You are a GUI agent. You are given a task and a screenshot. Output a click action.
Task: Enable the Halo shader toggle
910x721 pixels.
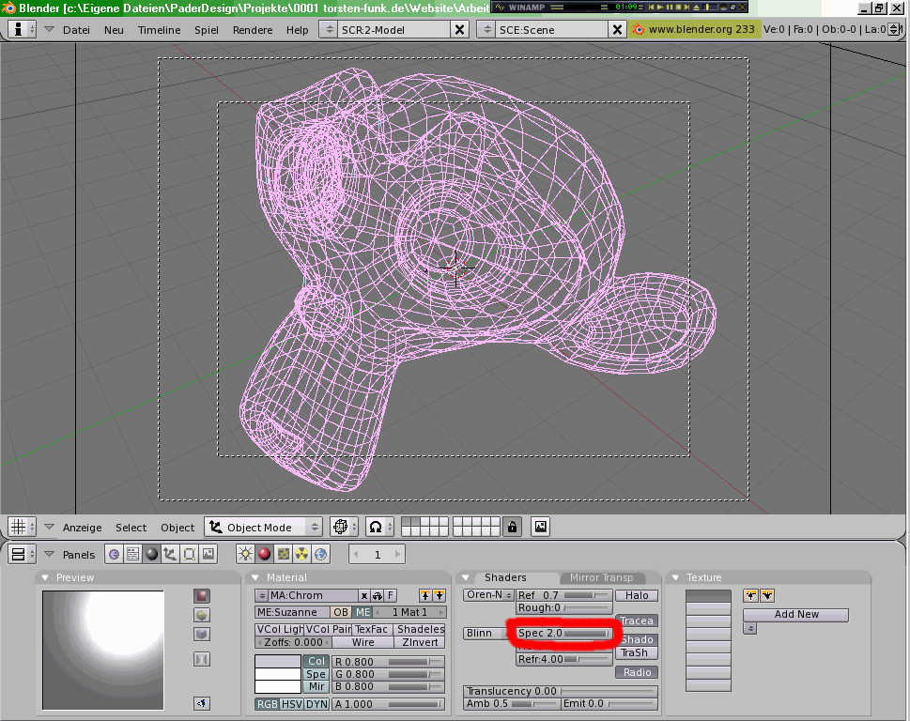pos(637,595)
